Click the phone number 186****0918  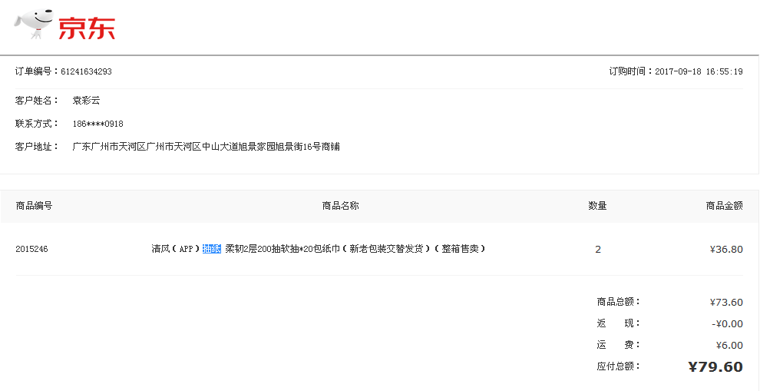pyautogui.click(x=97, y=124)
